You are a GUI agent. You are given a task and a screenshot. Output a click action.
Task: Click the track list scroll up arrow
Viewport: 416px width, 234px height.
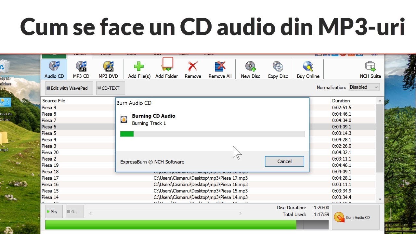point(380,101)
